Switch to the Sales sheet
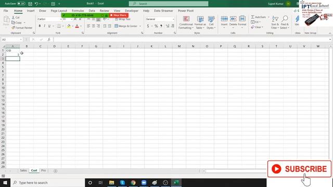Image resolution: width=333 pixels, height=187 pixels. tap(23, 170)
